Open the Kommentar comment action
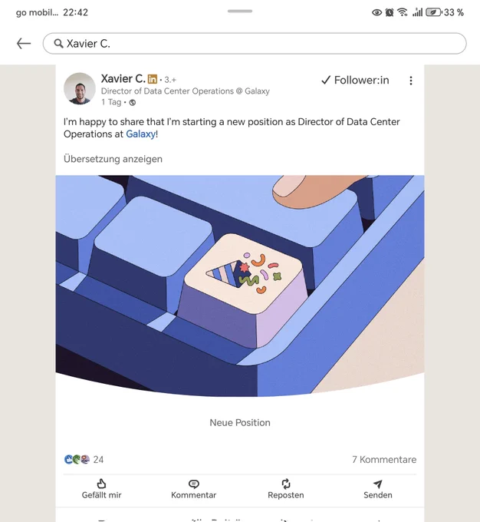This screenshot has width=480, height=522. [193, 489]
